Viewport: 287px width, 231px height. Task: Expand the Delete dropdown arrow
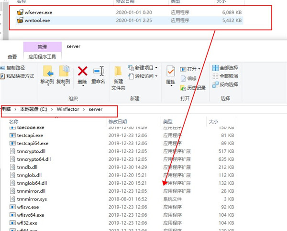[x=83, y=85]
